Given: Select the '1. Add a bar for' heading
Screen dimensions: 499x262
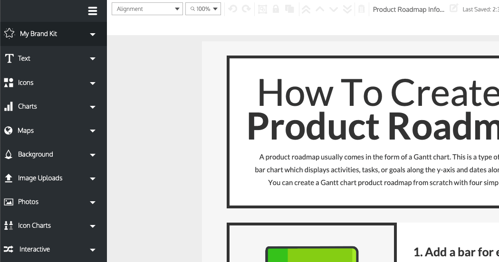Looking at the screenshot, I should (456, 252).
